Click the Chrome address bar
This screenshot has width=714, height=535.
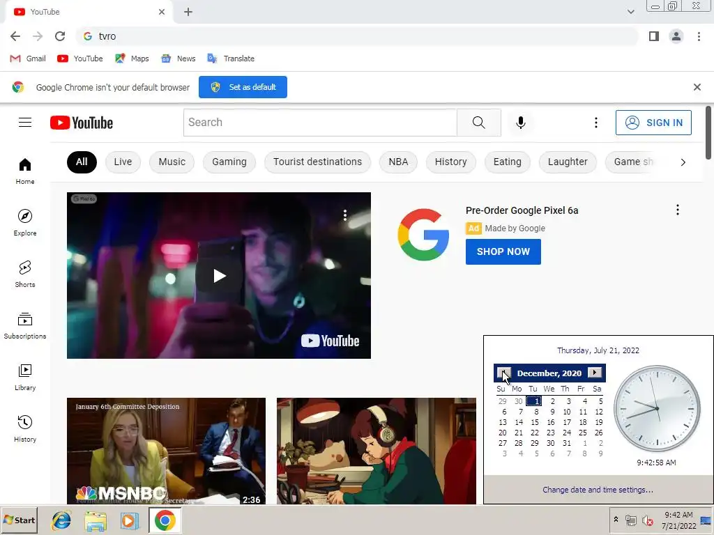pyautogui.click(x=358, y=36)
